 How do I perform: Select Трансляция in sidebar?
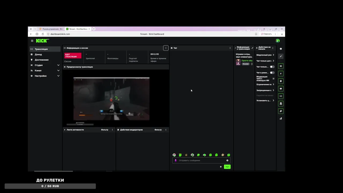pyautogui.click(x=45, y=49)
